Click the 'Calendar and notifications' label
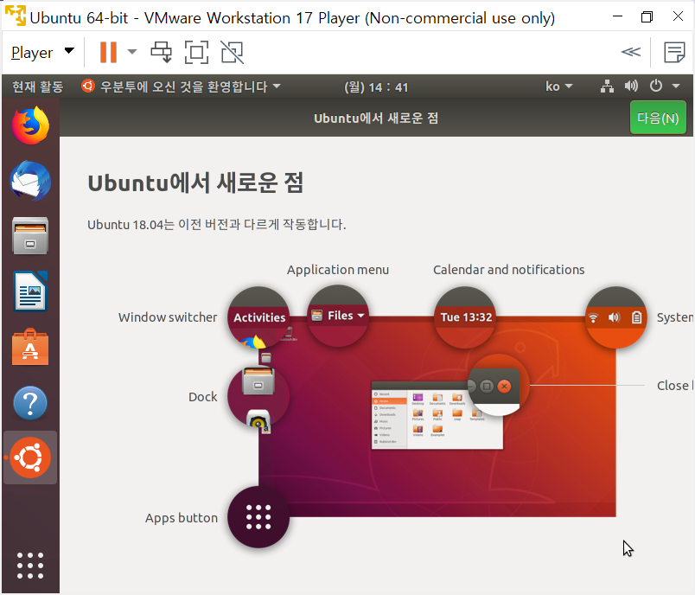Image resolution: width=695 pixels, height=595 pixels. [508, 270]
